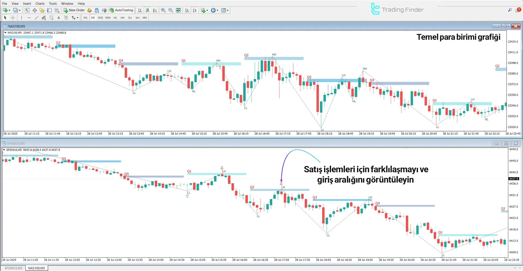The width and height of the screenshot is (523, 271).
Task: Open the Market Watch panel icon
Action: pyautogui.click(x=27, y=10)
